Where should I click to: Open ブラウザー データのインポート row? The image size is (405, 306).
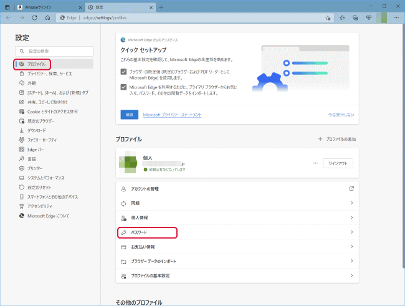(x=237, y=261)
